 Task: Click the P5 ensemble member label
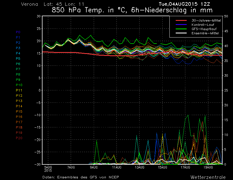(18, 59)
